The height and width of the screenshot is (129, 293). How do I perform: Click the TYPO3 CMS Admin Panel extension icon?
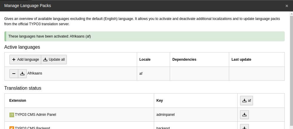(x=12, y=115)
